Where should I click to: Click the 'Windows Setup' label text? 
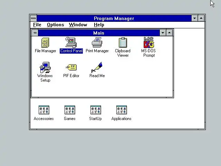coord(45,78)
